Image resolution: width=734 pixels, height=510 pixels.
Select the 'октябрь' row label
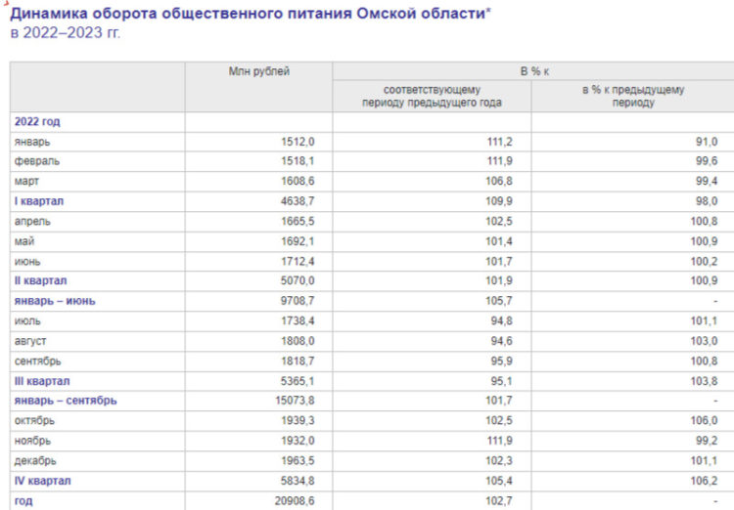point(34,421)
